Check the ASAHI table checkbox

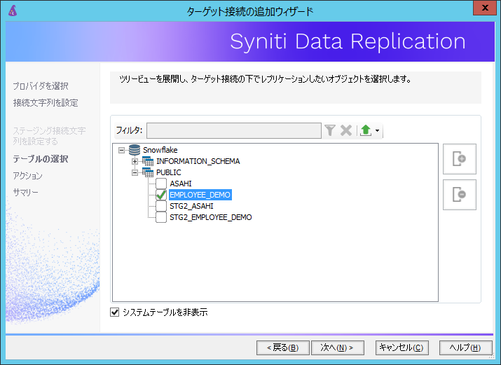tap(161, 184)
